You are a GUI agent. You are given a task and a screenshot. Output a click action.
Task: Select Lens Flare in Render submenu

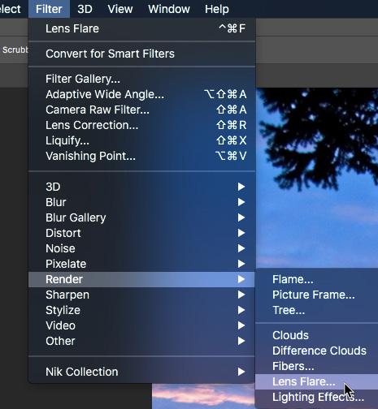316,381
